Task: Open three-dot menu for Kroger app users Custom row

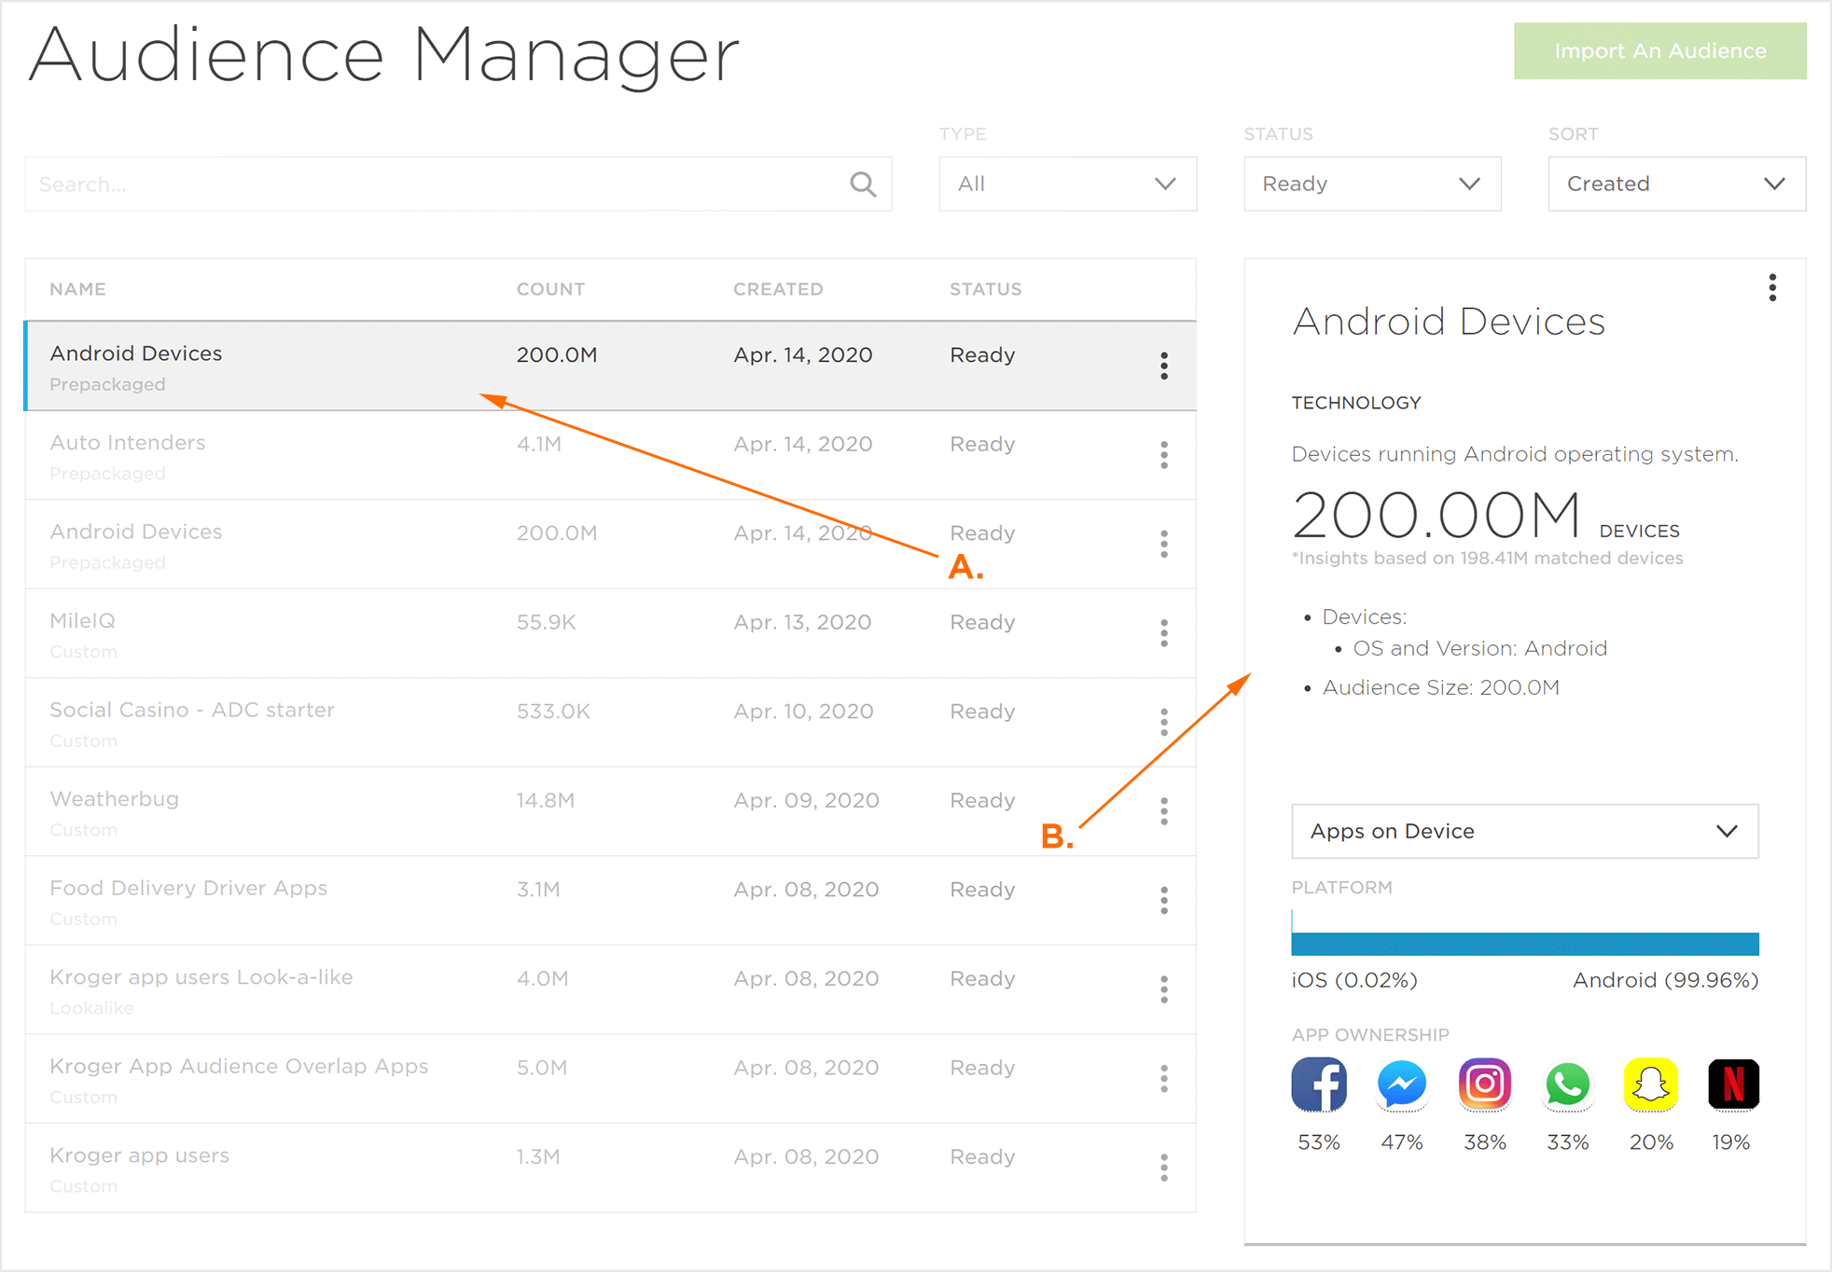Action: 1164,1168
